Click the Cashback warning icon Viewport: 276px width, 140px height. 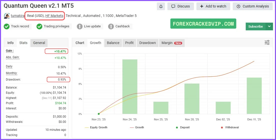click(x=111, y=26)
